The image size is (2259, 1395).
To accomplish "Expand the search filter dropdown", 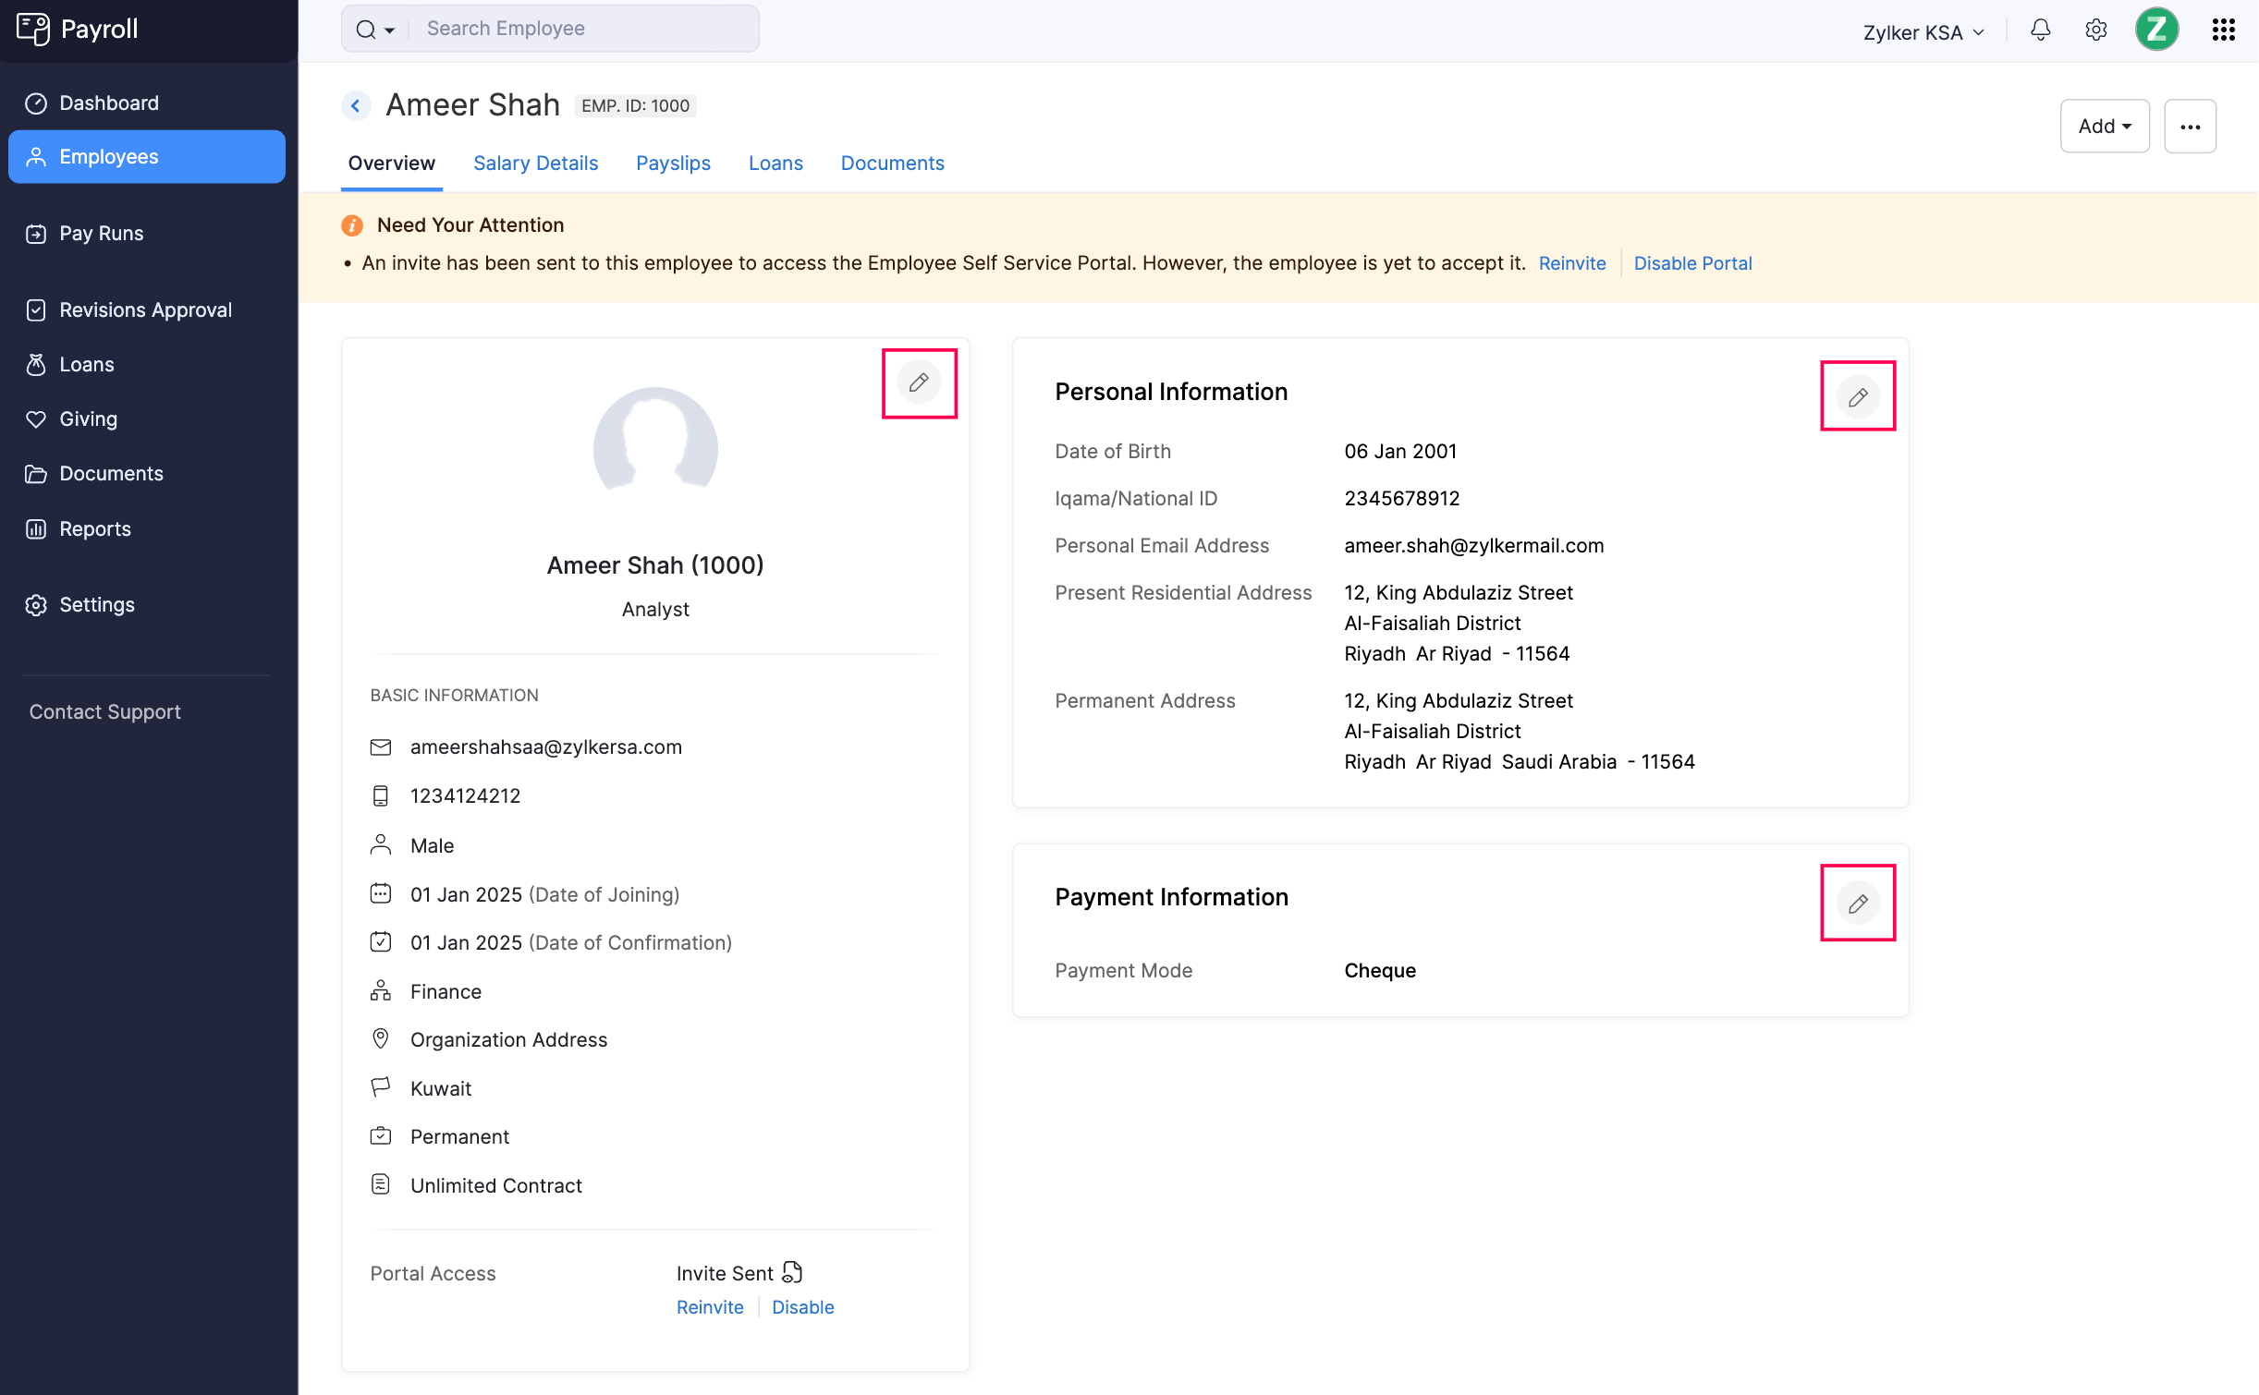I will coord(375,29).
